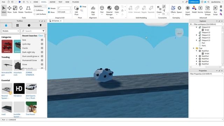Image resolution: width=224 pixels, height=126 pixels.
Task: Toggle the Collisions checkbox
Action: coord(35,10)
